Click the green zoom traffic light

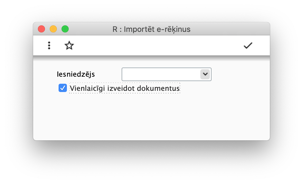click(x=65, y=29)
